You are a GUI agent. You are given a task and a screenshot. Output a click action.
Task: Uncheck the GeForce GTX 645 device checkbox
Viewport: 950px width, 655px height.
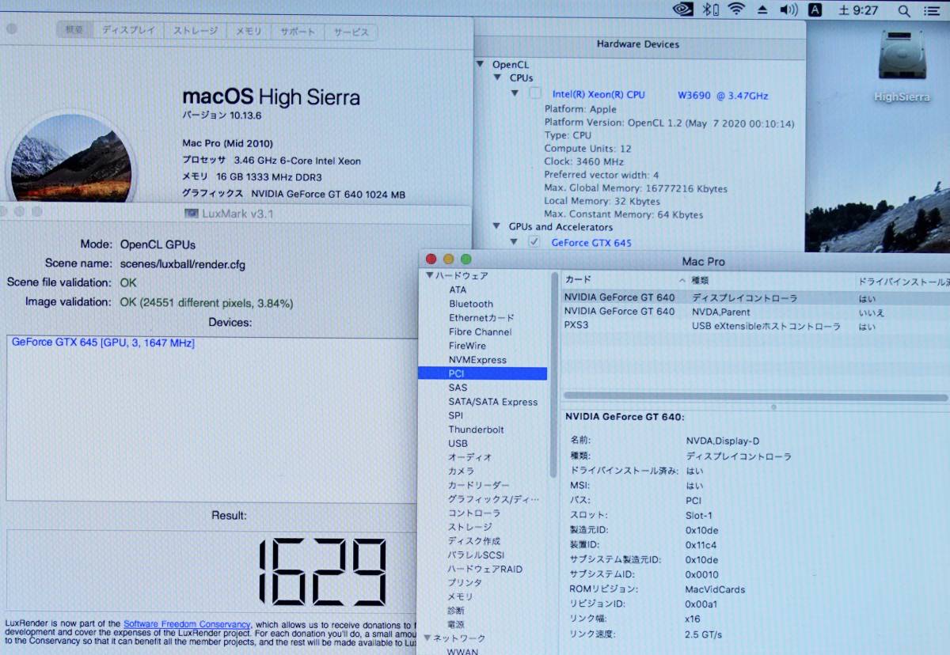pos(533,243)
